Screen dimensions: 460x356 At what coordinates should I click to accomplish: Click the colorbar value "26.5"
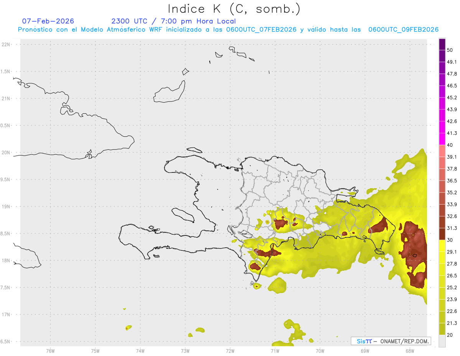coord(452,276)
